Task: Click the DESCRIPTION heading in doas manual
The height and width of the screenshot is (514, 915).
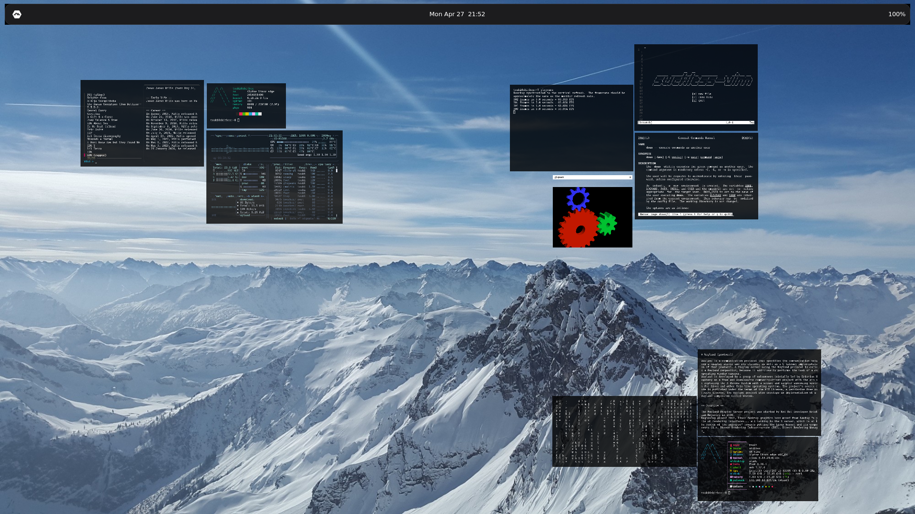Action: (647, 163)
